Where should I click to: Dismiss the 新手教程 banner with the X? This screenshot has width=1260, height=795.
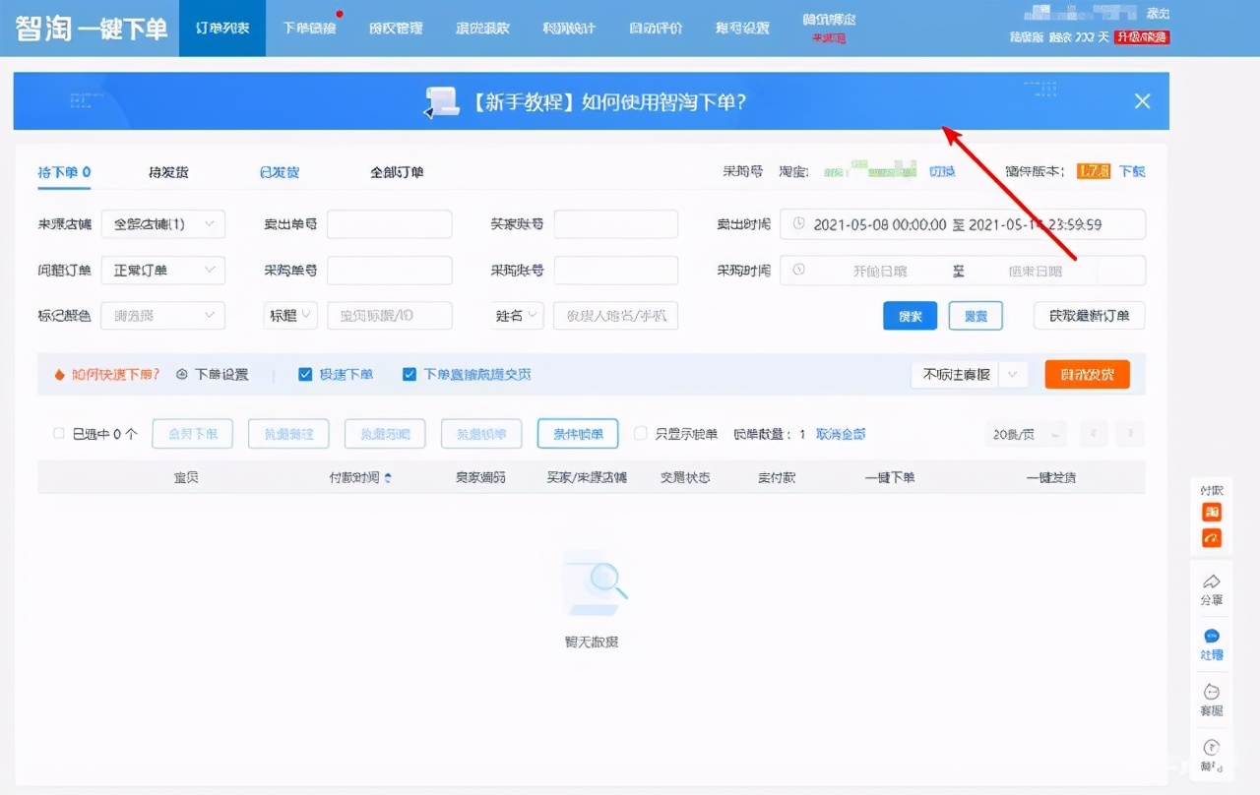pos(1141,100)
